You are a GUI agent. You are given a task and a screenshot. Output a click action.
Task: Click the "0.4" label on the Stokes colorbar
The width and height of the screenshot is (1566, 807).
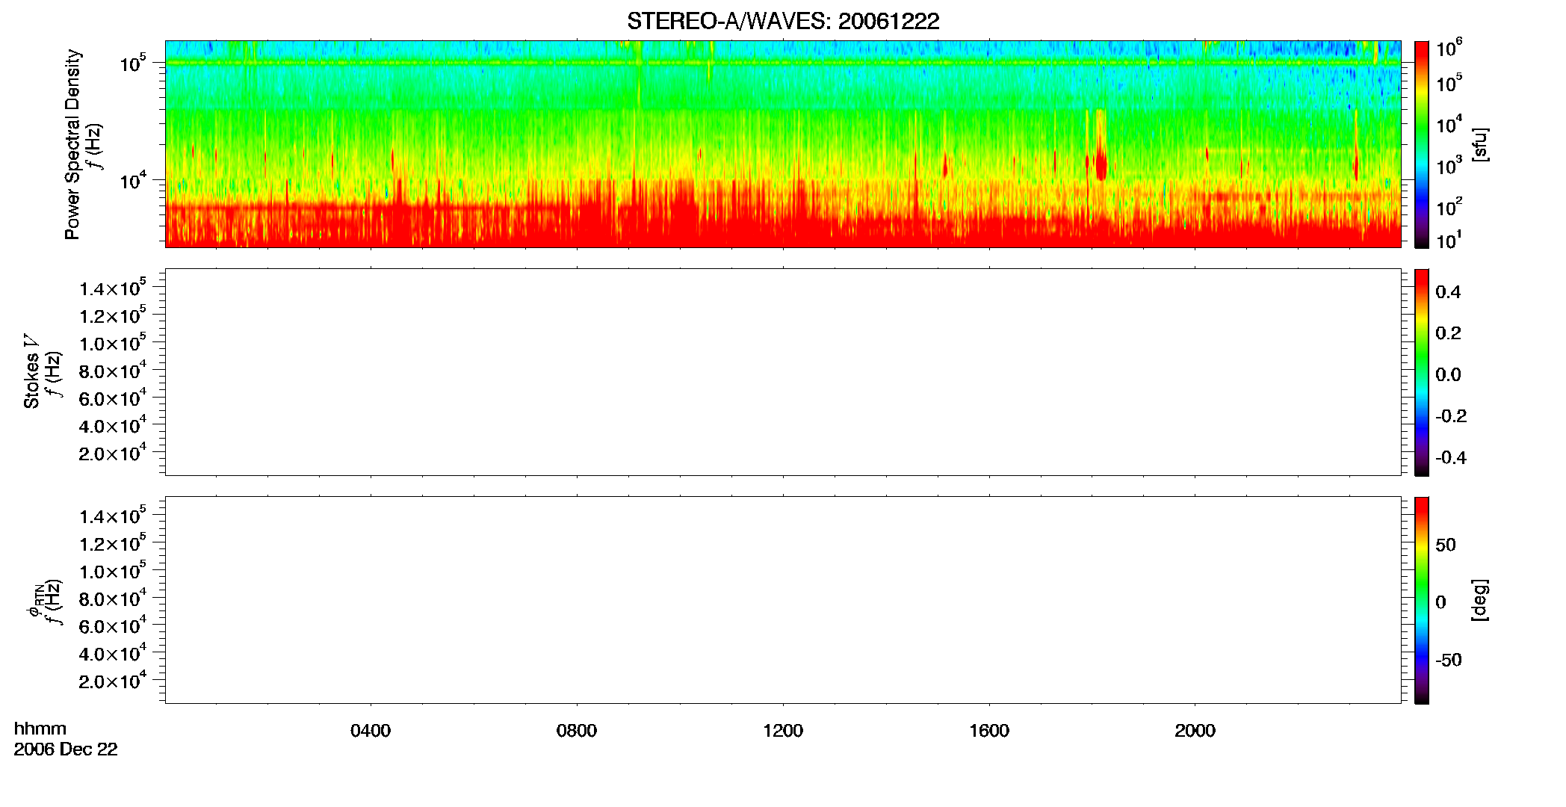point(1448,292)
